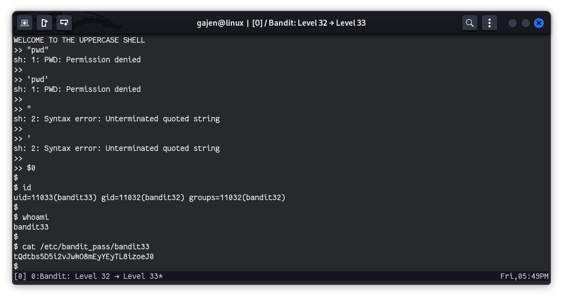Click the 'whoami' command line
The width and height of the screenshot is (563, 298).
(x=35, y=217)
